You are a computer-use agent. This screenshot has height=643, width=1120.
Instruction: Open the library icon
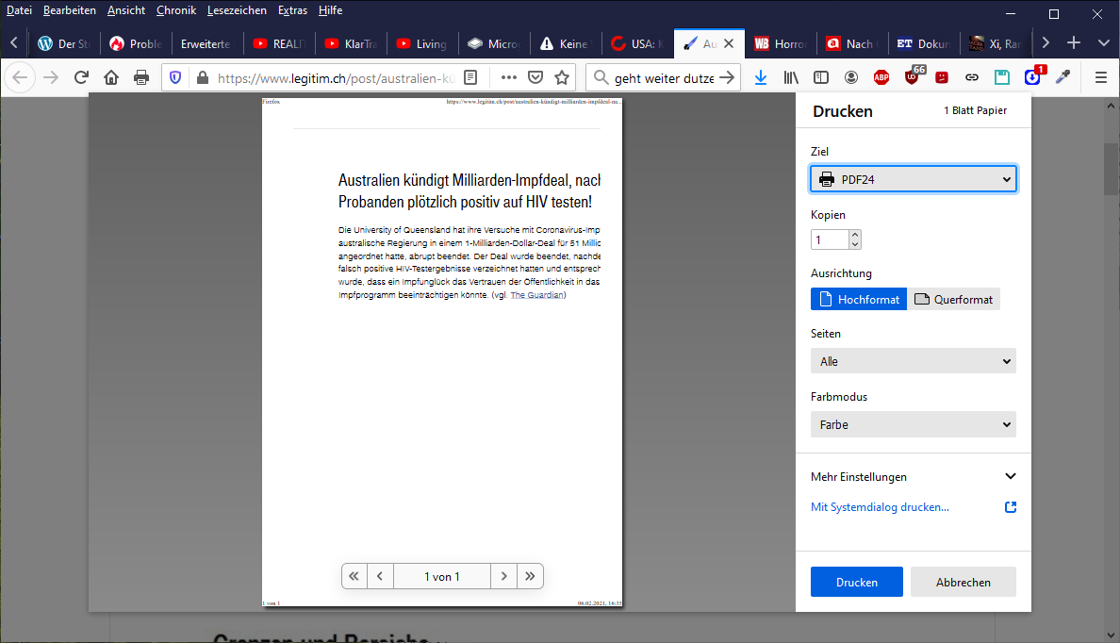791,78
